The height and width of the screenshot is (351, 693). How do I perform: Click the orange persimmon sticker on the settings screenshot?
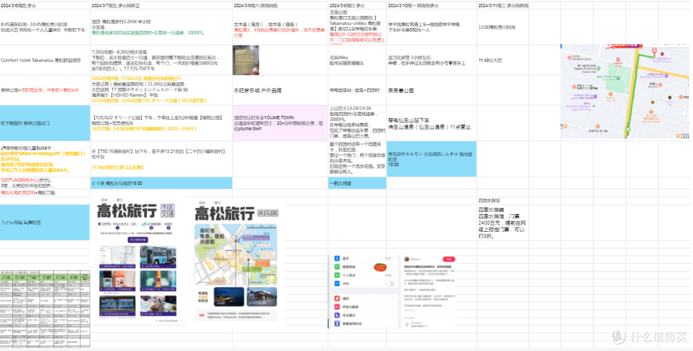tap(380, 267)
